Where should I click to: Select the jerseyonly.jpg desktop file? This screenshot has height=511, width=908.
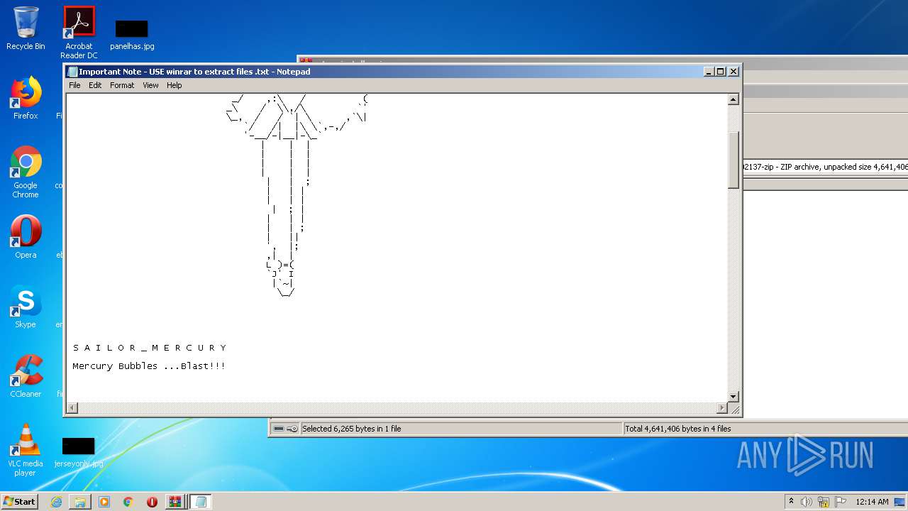(x=79, y=452)
